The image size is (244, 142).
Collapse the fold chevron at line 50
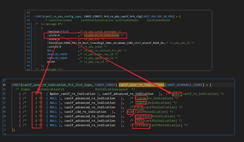[x=33, y=28]
